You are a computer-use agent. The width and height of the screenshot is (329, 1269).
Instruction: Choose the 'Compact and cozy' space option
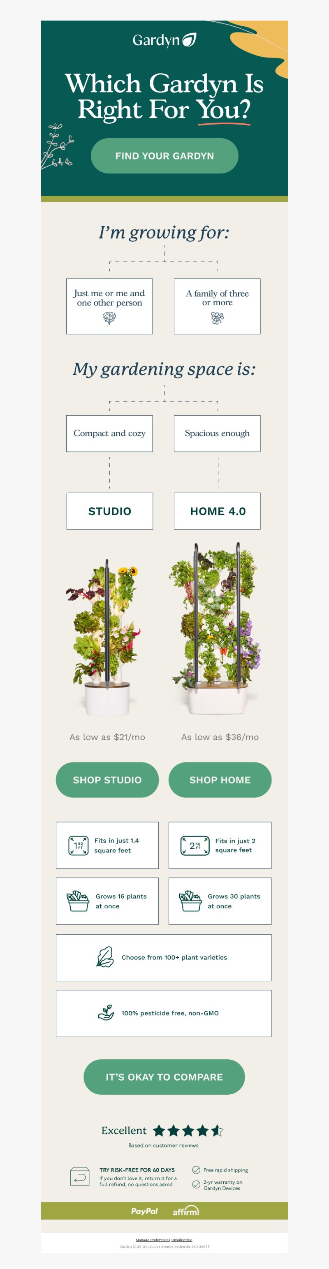pyautogui.click(x=109, y=433)
